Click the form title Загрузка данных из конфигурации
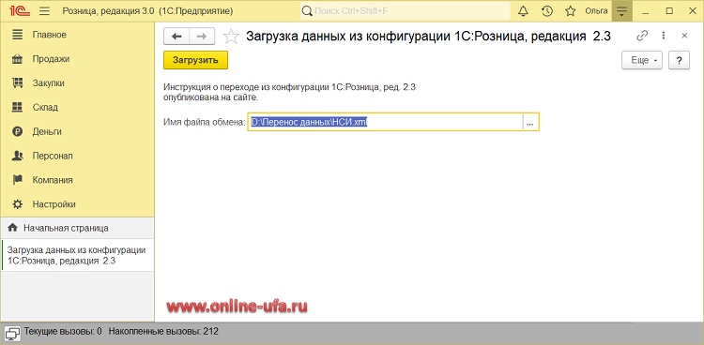Image resolution: width=704 pixels, height=345 pixels. (x=428, y=36)
